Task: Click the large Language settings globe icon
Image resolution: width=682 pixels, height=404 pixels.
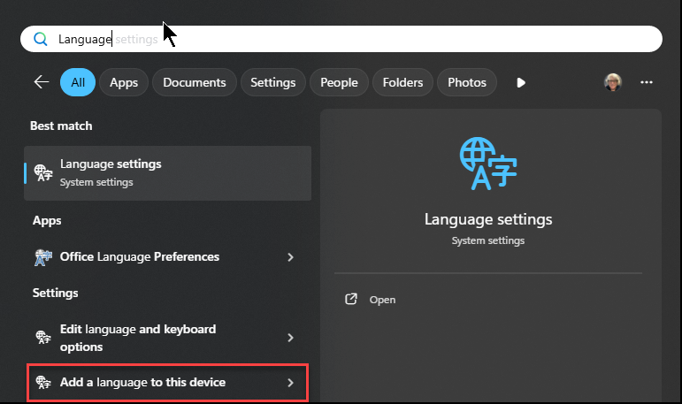Action: pos(488,164)
